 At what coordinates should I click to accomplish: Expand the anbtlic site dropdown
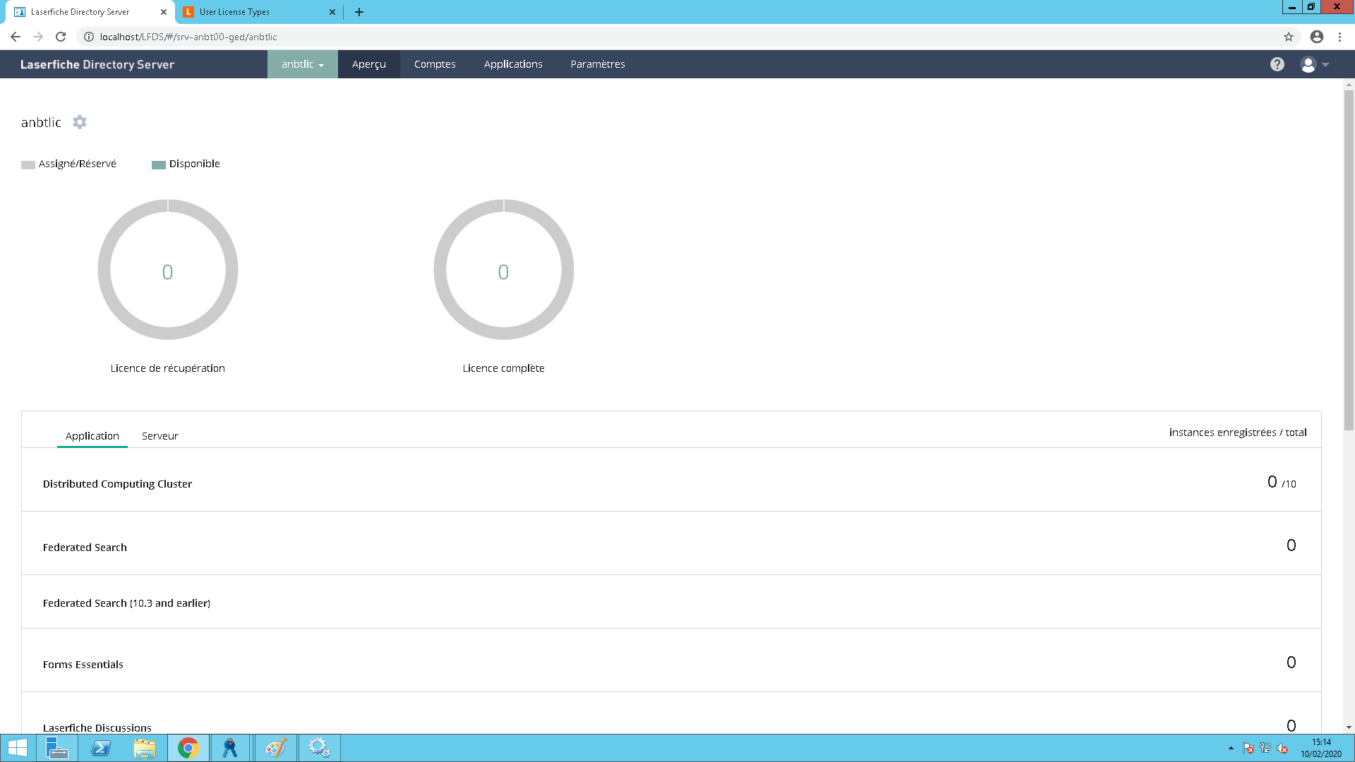[x=302, y=64]
